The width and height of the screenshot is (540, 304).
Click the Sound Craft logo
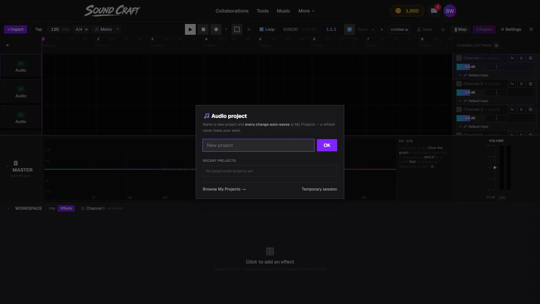point(112,10)
